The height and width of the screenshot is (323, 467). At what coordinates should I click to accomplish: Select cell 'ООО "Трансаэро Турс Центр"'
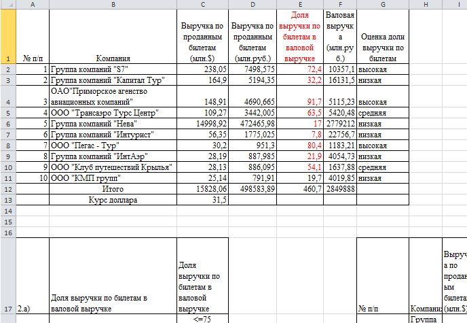click(113, 113)
